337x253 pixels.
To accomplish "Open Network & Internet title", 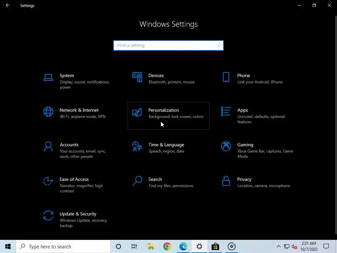I will click(79, 110).
